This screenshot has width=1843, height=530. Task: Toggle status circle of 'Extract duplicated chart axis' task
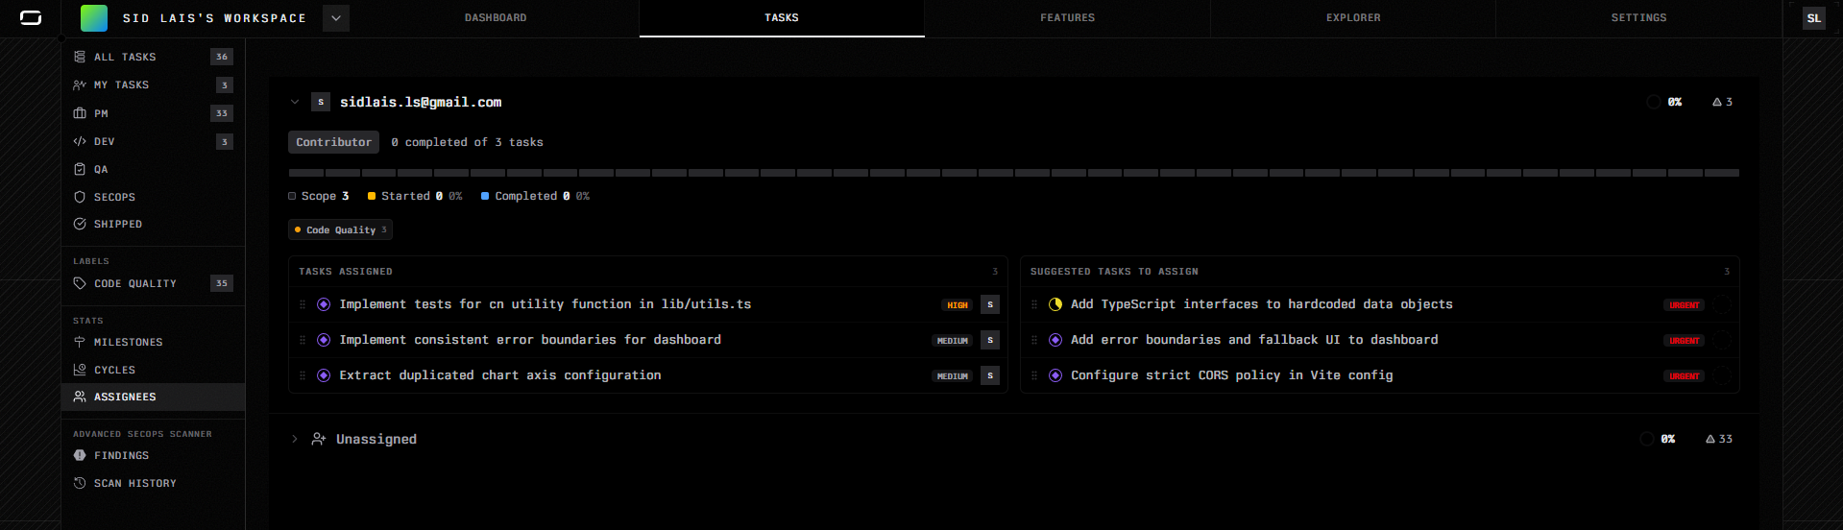tap(324, 375)
